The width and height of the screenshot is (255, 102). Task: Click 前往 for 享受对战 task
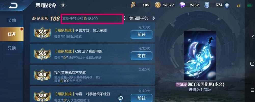pyautogui.click(x=141, y=34)
